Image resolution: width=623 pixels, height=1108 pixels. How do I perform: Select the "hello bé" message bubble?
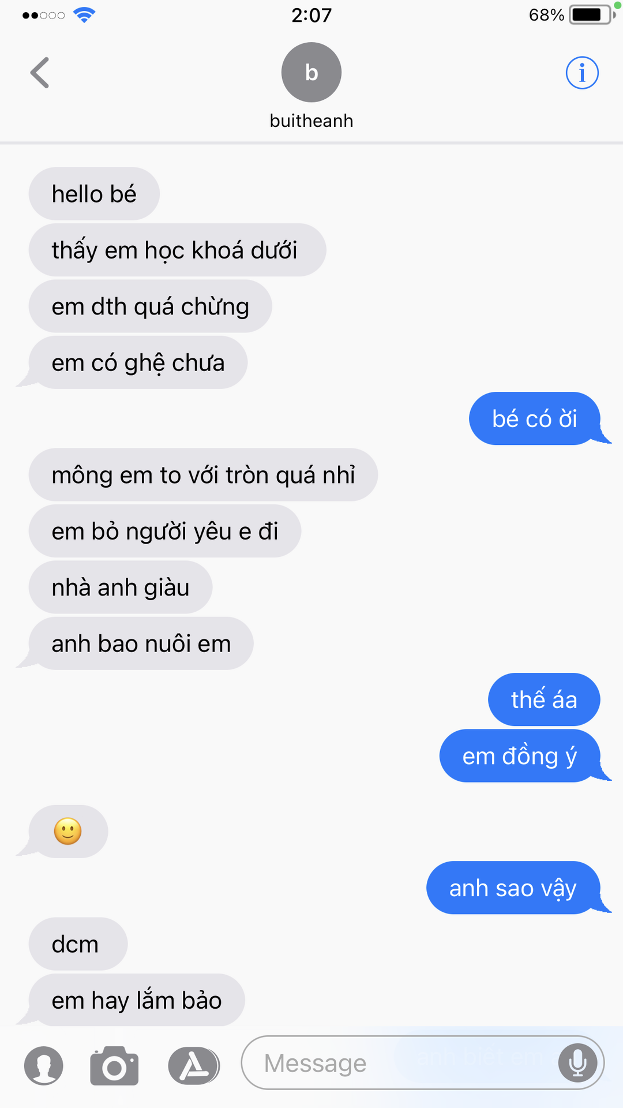(94, 194)
